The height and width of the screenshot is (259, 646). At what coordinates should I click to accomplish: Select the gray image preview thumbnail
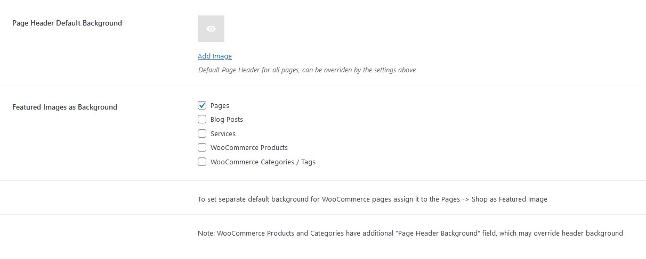pyautogui.click(x=211, y=29)
